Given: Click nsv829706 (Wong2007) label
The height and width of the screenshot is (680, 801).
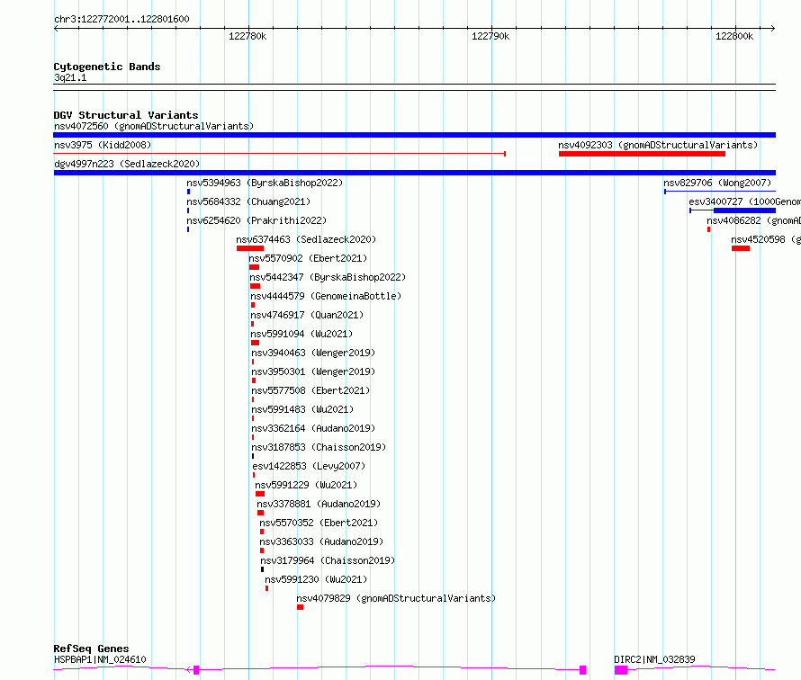Looking at the screenshot, I should (x=717, y=183).
